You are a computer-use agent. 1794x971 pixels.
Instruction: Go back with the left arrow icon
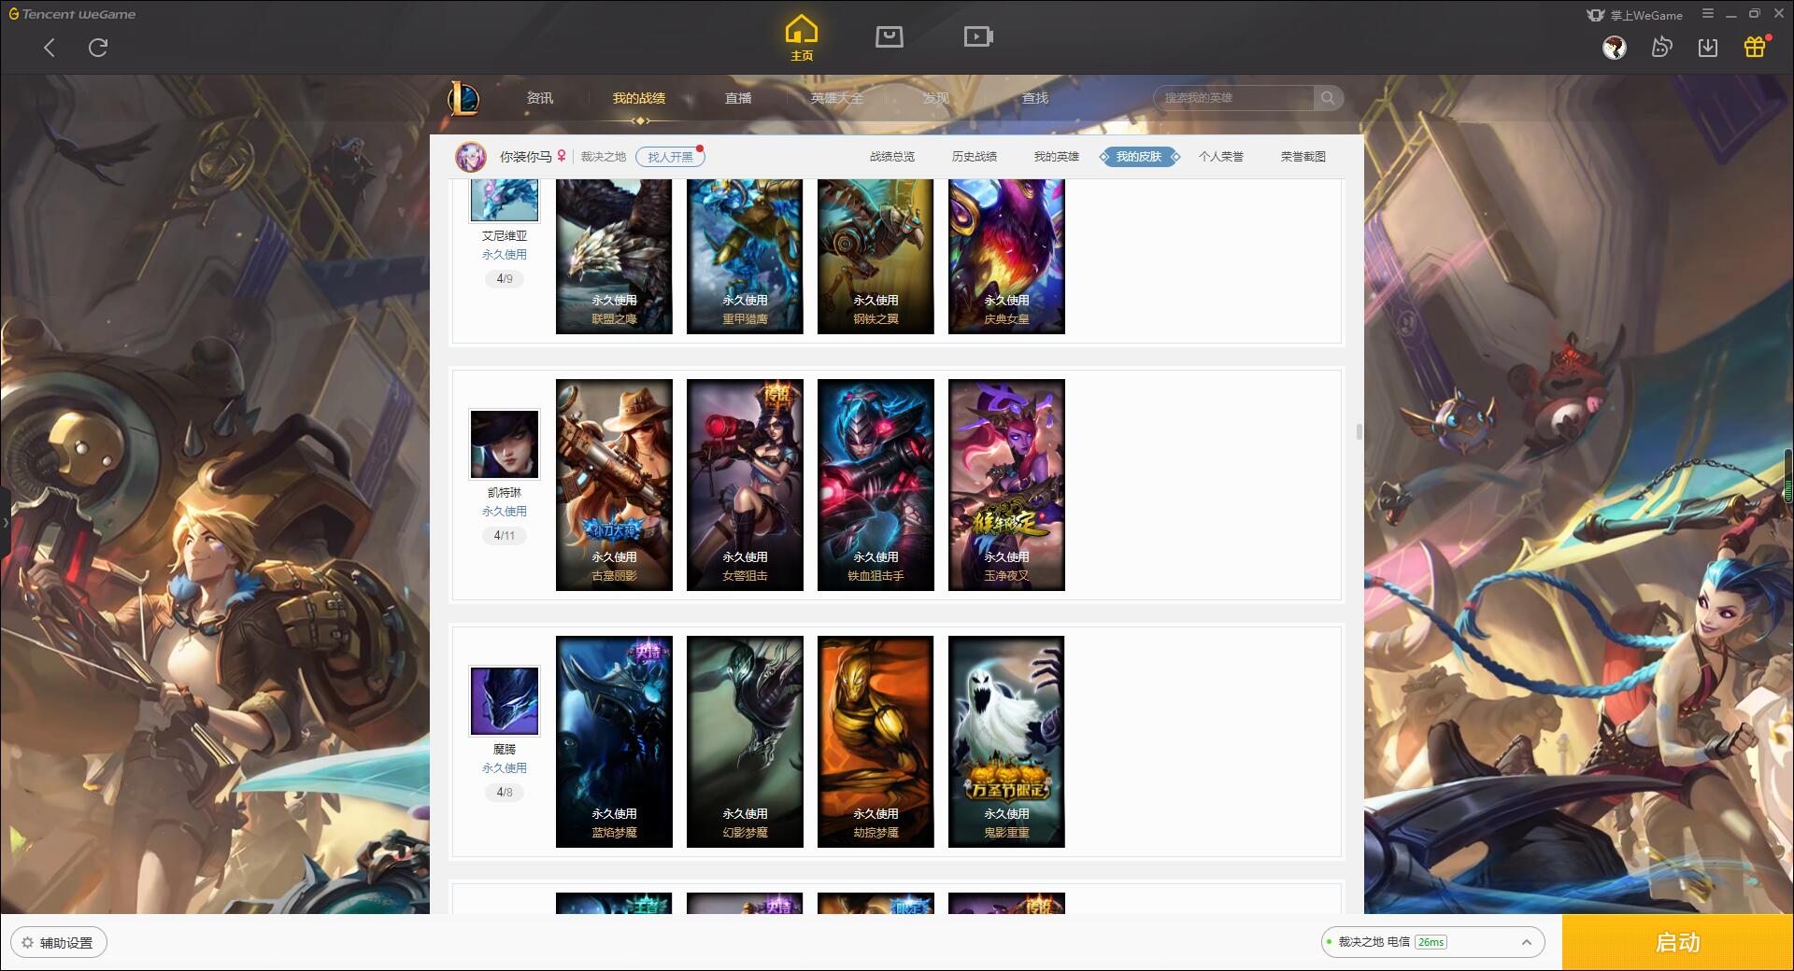(x=50, y=48)
